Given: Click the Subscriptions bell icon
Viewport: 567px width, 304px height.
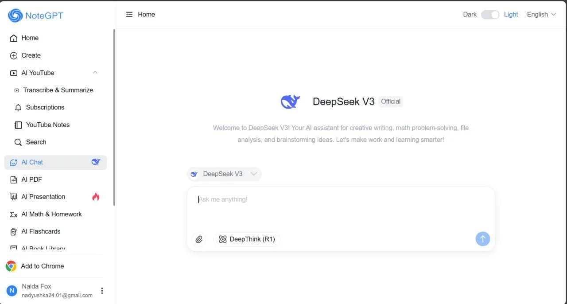Looking at the screenshot, I should click(18, 107).
